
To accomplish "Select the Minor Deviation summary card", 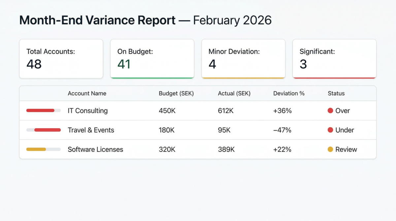I will 243,59.
